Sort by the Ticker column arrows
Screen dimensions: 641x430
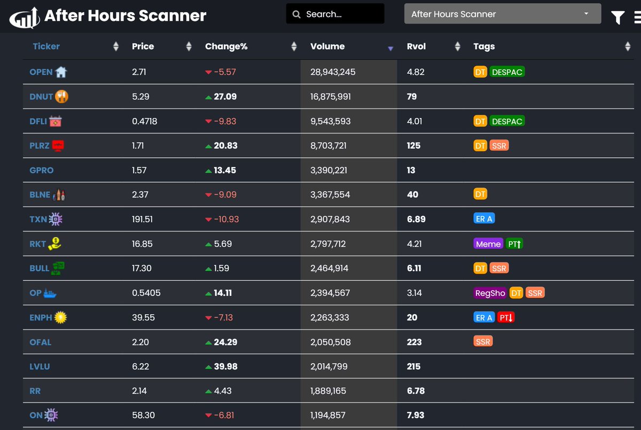point(116,46)
